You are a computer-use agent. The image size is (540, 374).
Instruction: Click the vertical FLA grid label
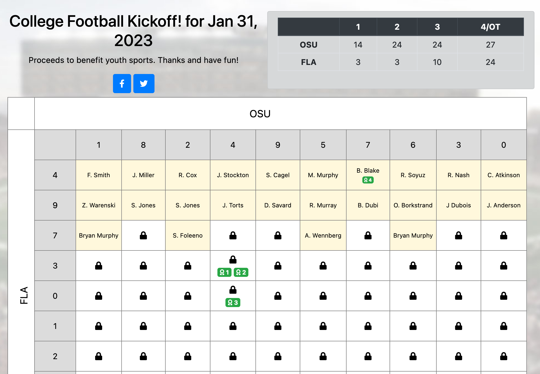point(24,295)
